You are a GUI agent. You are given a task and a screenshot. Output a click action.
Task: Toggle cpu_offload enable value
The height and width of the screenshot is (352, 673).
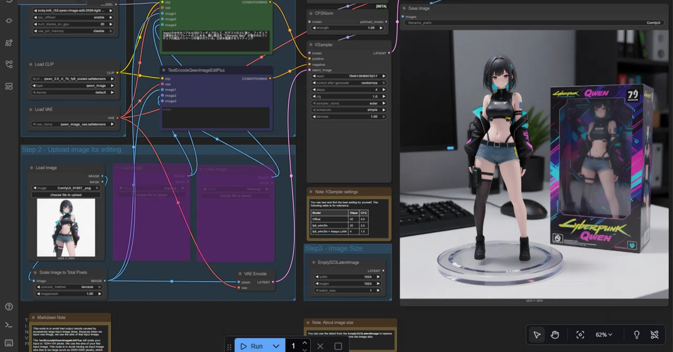click(74, 17)
